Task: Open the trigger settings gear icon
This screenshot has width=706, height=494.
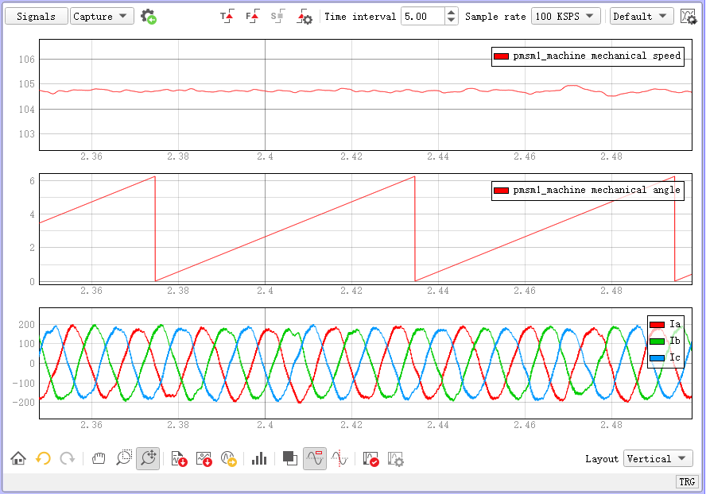Action: coord(305,17)
